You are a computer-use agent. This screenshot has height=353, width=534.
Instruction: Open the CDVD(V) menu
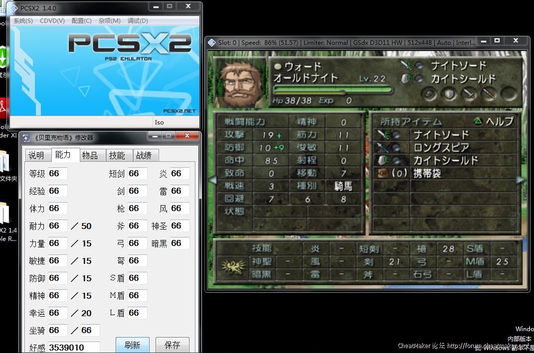pyautogui.click(x=52, y=21)
